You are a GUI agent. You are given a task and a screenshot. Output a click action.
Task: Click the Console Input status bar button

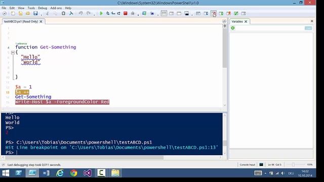click(248, 165)
